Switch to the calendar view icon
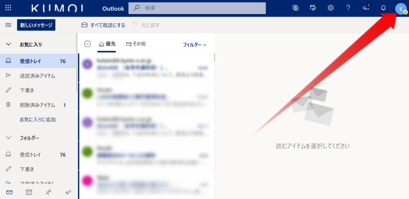 tap(29, 192)
